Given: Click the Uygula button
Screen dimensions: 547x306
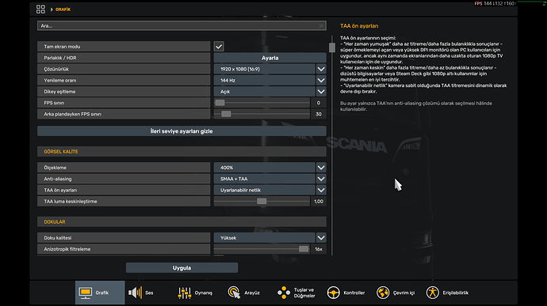Looking at the screenshot, I should click(182, 268).
